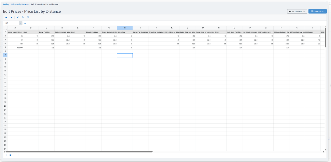
Task: Select cell C5 with value 2.5
Action: pos(46,47)
